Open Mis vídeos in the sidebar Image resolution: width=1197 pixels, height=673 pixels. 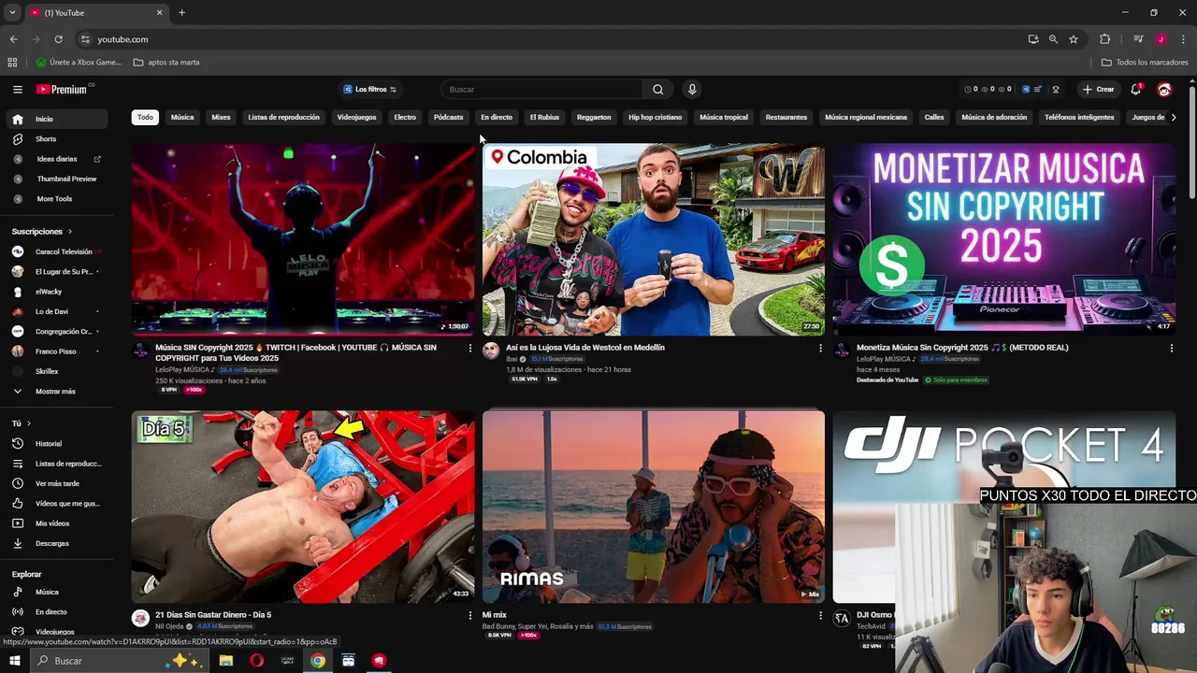(x=58, y=523)
